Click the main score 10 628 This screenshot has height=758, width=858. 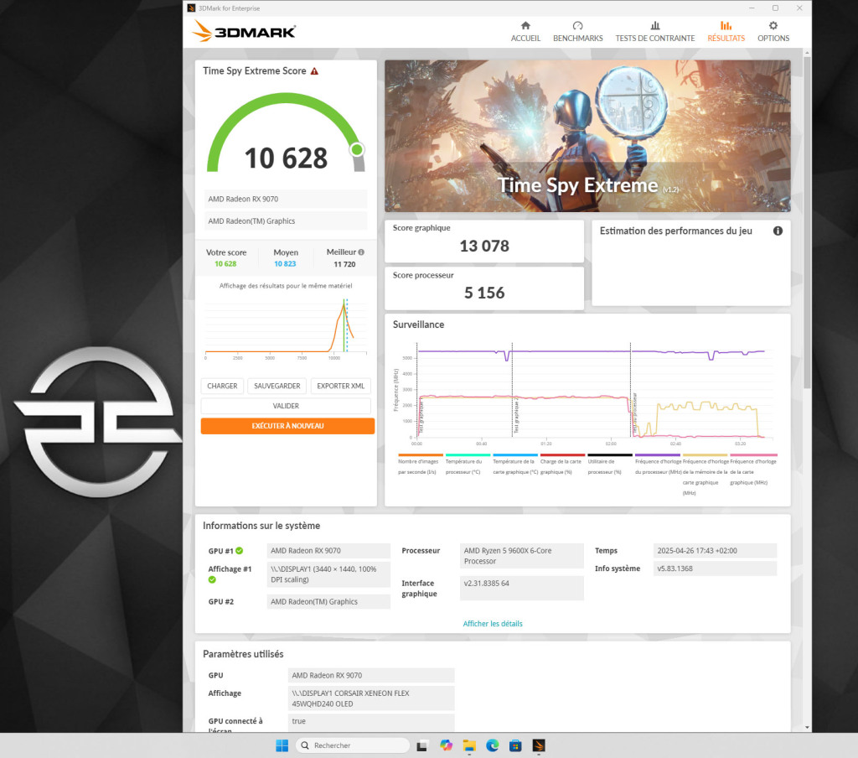pos(286,158)
